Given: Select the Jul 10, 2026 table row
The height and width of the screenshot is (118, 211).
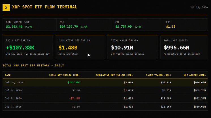Looking at the screenshot, I should click(x=105, y=83).
